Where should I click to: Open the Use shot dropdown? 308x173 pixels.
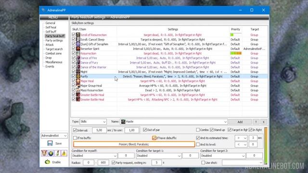click(243, 162)
